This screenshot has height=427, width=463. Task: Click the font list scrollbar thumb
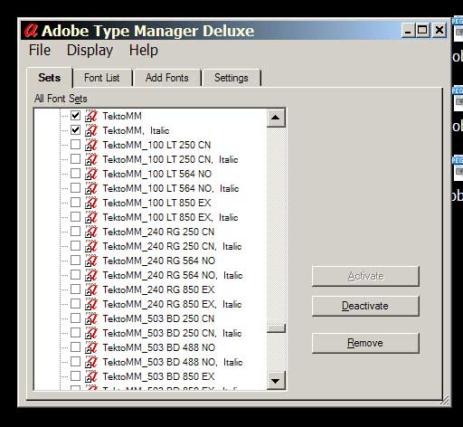coord(276,328)
